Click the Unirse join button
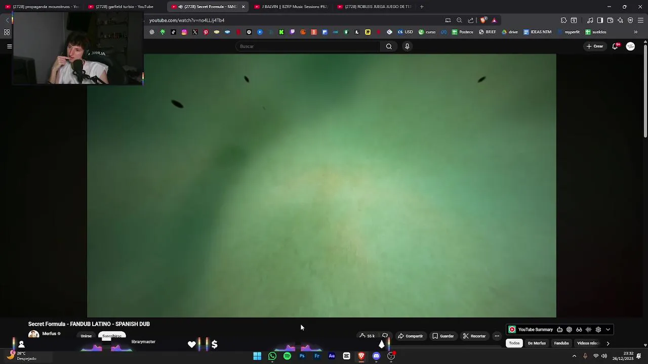This screenshot has height=364, width=648. tap(86, 336)
